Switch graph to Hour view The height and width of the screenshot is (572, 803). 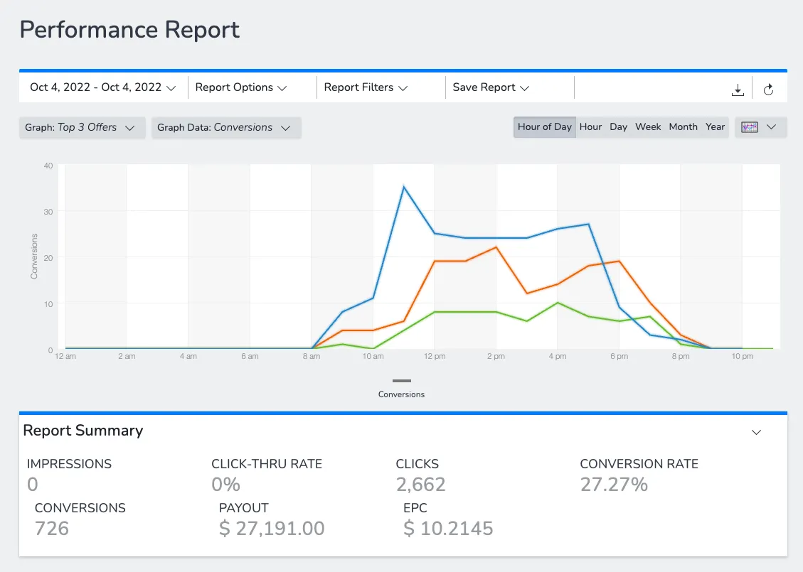pyautogui.click(x=590, y=127)
